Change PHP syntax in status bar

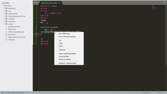tap(159, 92)
